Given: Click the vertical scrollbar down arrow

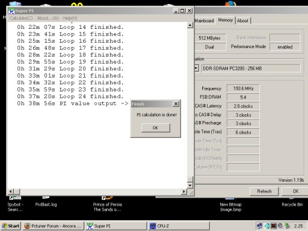Looking at the screenshot, I should 190,185.
